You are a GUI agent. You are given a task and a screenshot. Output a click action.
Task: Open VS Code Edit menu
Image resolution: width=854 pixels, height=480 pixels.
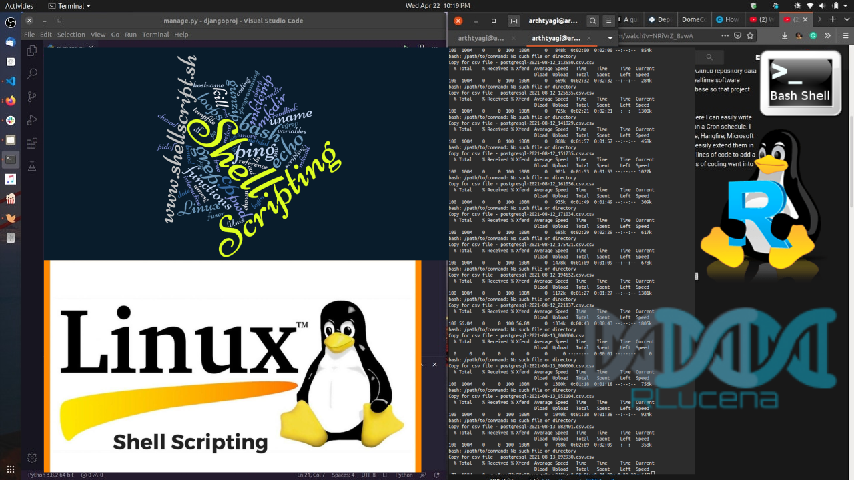[45, 35]
